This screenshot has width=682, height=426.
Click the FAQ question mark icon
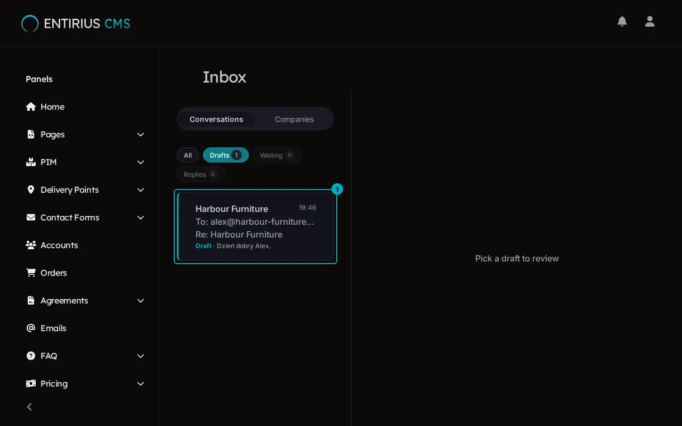click(x=31, y=356)
